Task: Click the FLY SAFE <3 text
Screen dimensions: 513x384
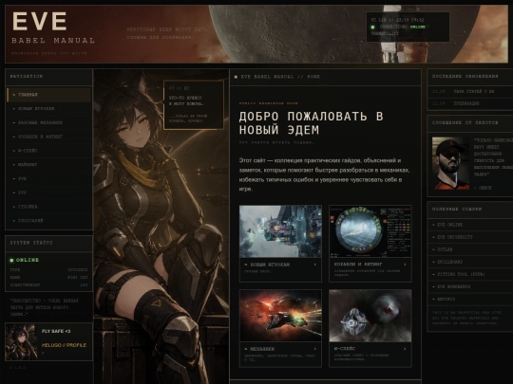Action: coord(56,331)
